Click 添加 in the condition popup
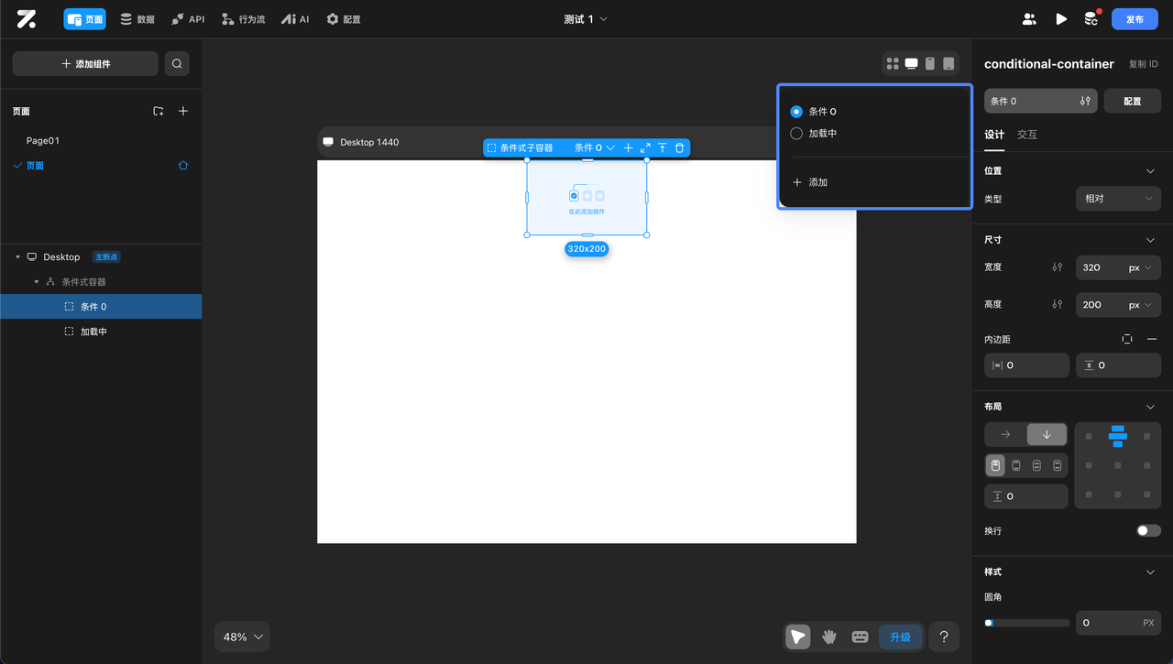 coord(810,182)
